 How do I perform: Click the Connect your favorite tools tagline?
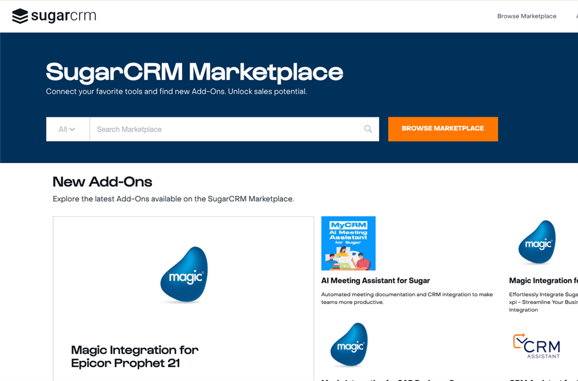point(176,91)
